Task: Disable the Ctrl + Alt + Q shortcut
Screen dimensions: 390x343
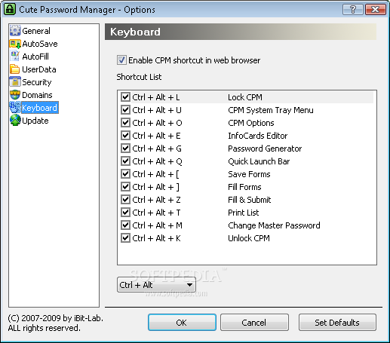Action: (125, 161)
